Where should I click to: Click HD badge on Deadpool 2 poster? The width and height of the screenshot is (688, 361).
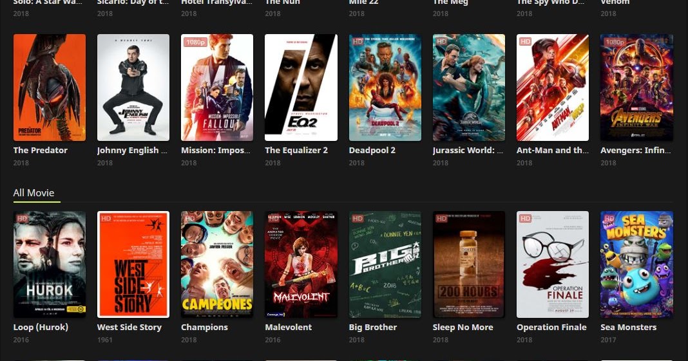(x=358, y=42)
